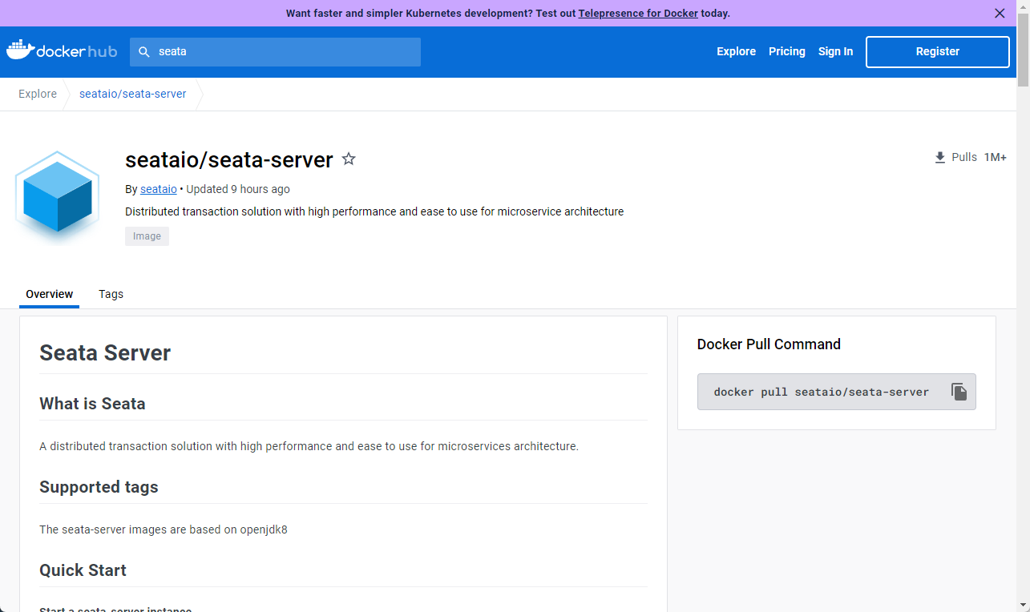This screenshot has width=1030, height=612.
Task: Switch to the Tags tab
Action: [x=111, y=294]
